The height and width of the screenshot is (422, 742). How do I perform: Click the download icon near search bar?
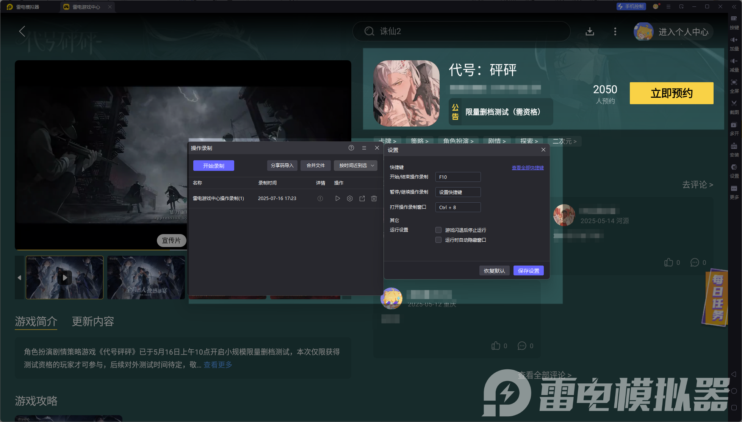pyautogui.click(x=590, y=31)
